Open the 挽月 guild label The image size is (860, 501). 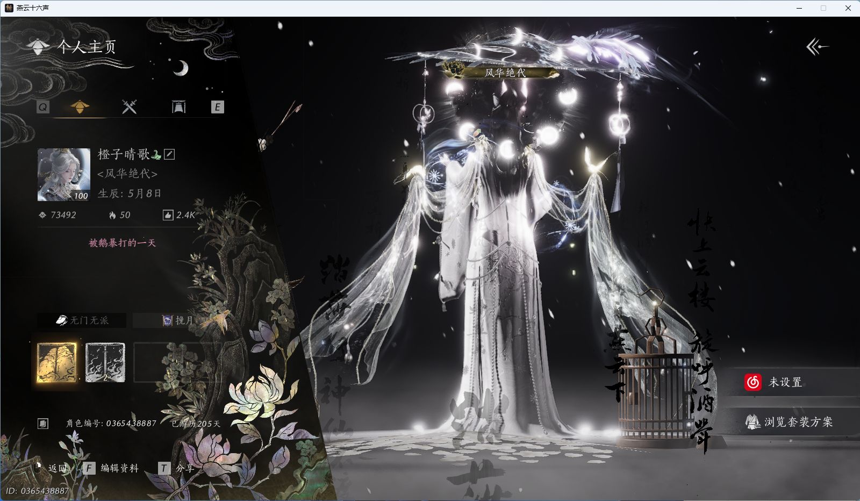tap(177, 320)
